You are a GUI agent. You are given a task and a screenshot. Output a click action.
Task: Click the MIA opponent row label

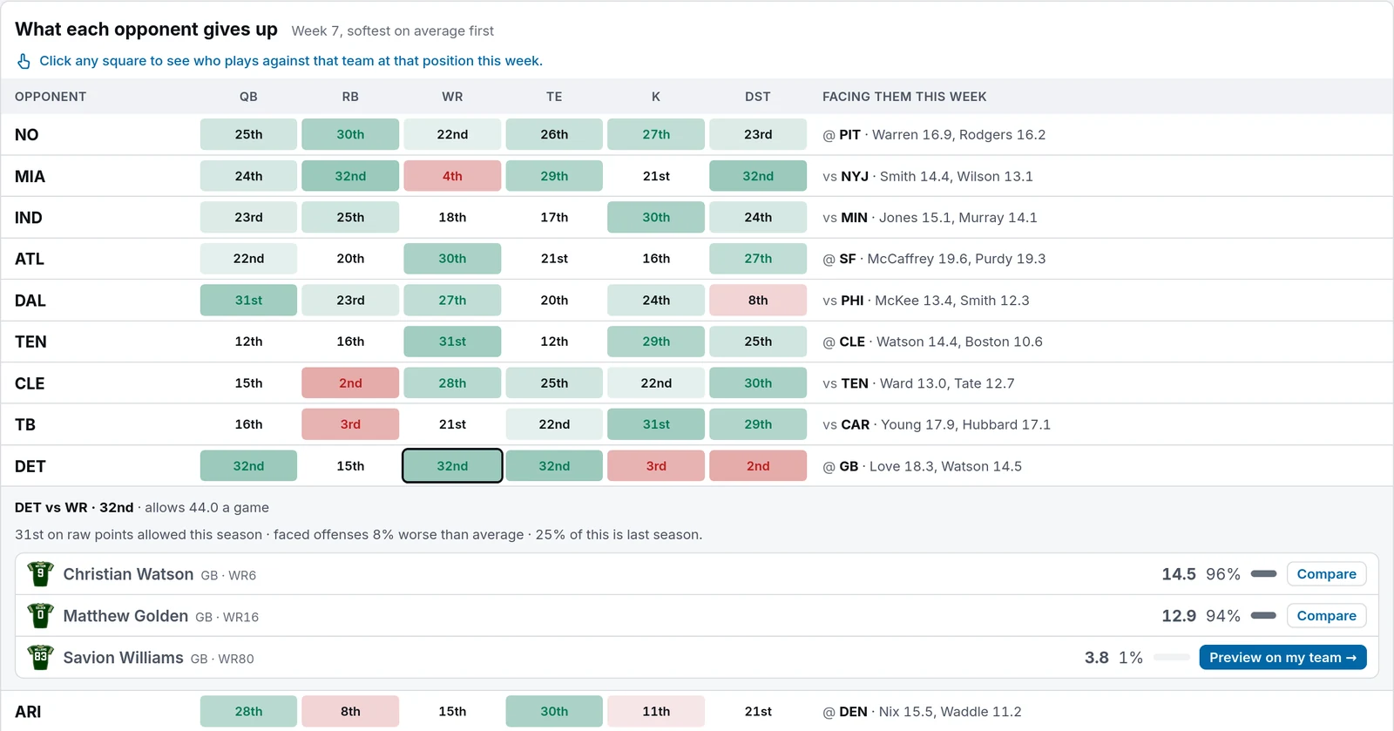pos(30,176)
